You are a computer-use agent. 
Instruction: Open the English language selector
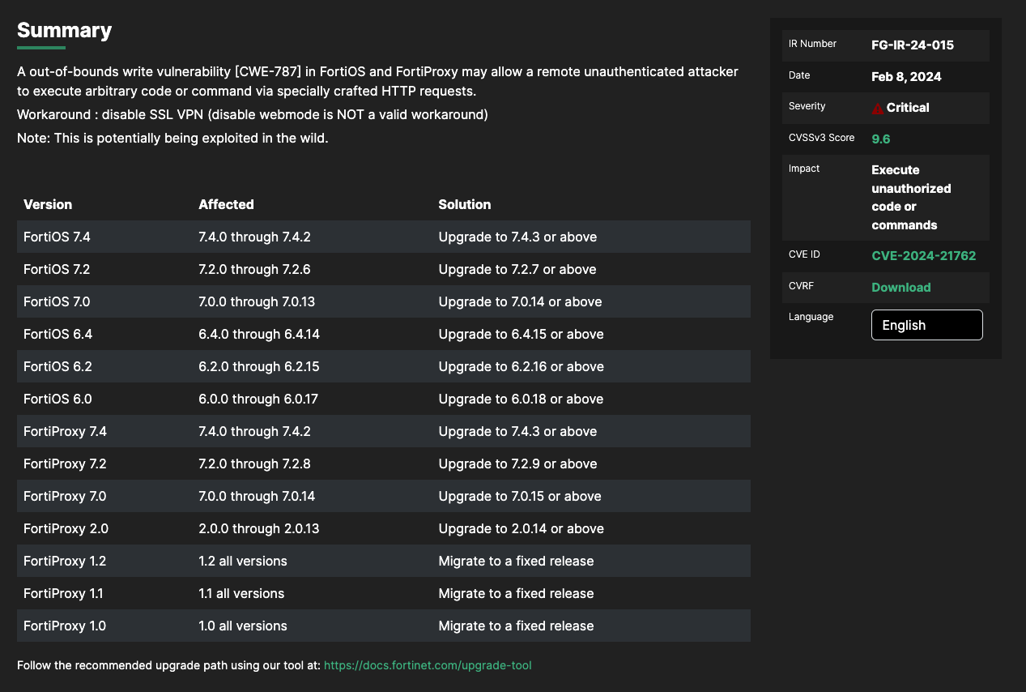(x=926, y=324)
